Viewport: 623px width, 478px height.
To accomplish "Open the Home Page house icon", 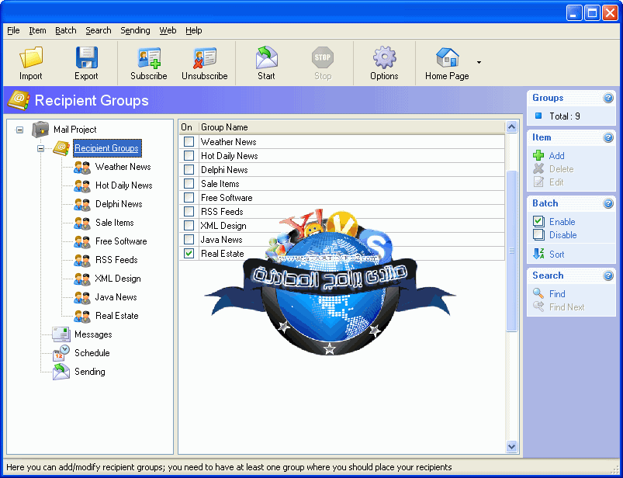I will tap(448, 57).
